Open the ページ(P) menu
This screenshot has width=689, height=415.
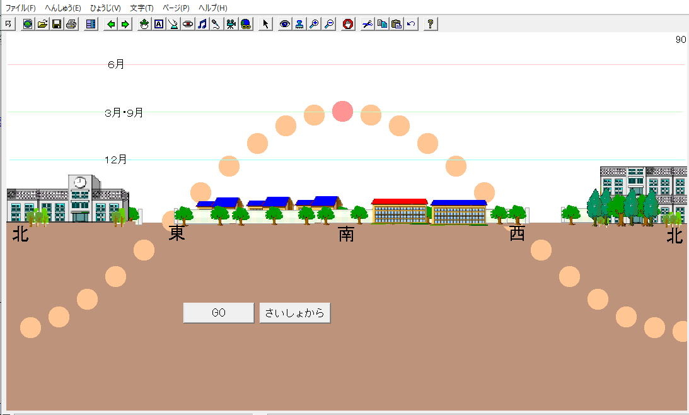click(x=176, y=8)
